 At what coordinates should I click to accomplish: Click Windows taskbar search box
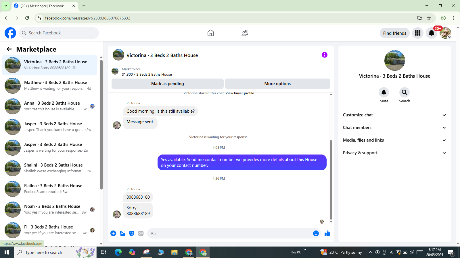pos(55,252)
